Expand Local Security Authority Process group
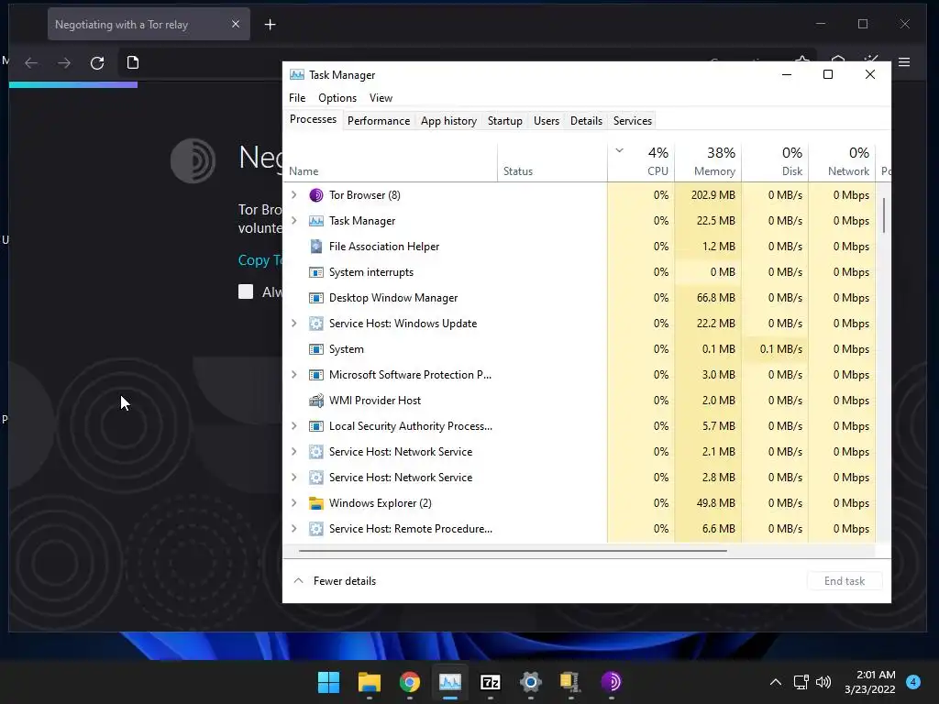Viewport: 939px width, 704px height. 294,426
